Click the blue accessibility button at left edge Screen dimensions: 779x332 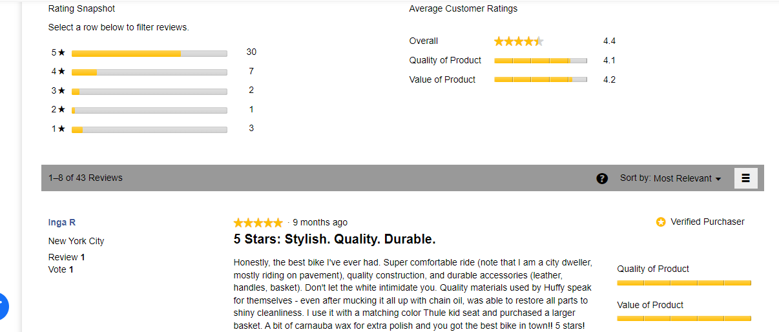coord(3,306)
